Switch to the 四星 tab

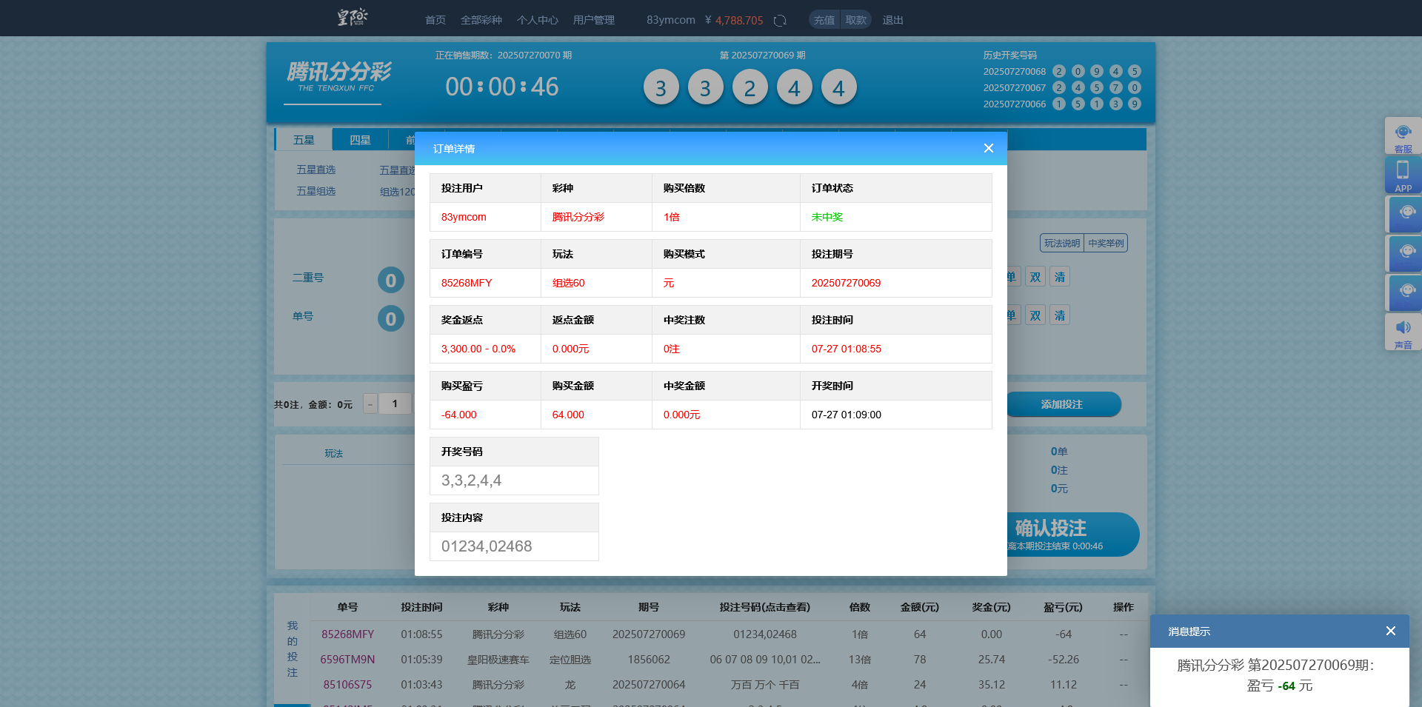point(360,140)
